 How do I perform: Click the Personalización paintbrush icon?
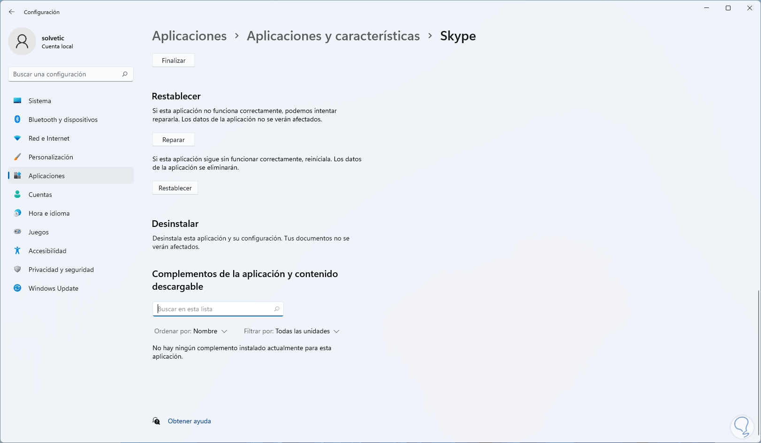17,157
